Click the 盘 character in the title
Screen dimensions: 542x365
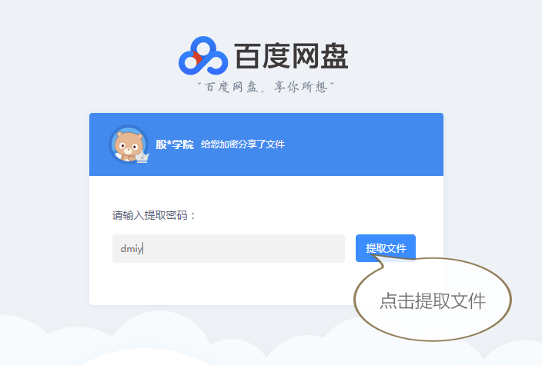[334, 56]
